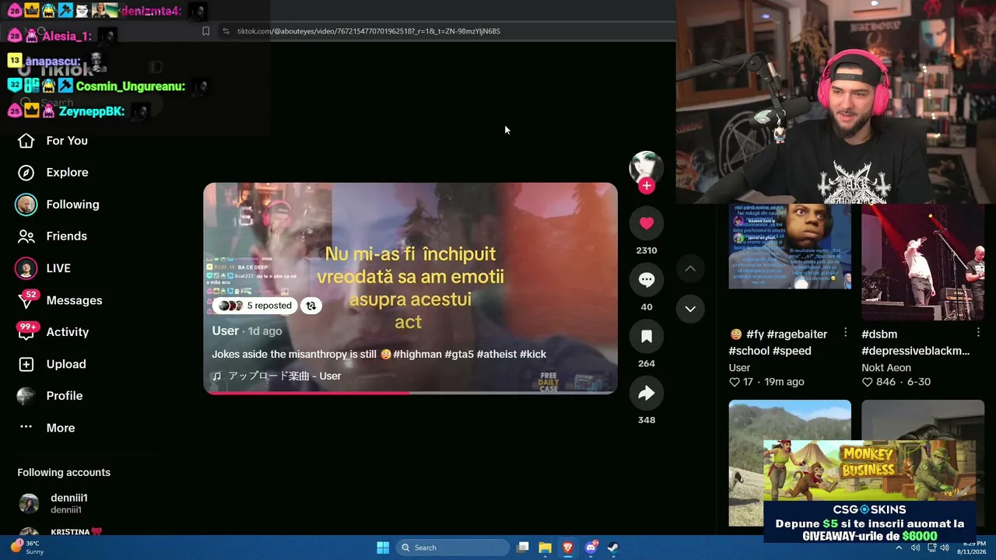
Task: Open the Nokt Aeon profile
Action: pyautogui.click(x=886, y=368)
